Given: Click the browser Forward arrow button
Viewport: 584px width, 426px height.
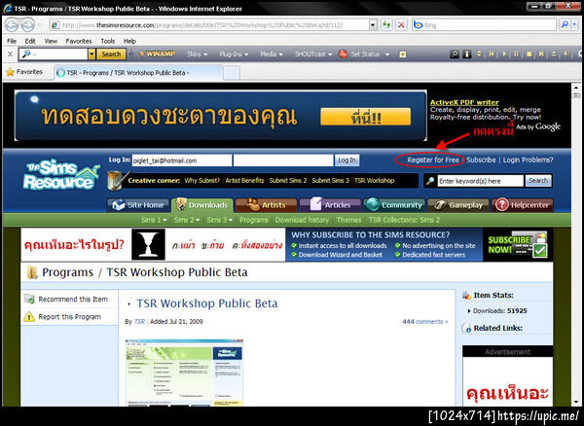Looking at the screenshot, I should pos(27,25).
